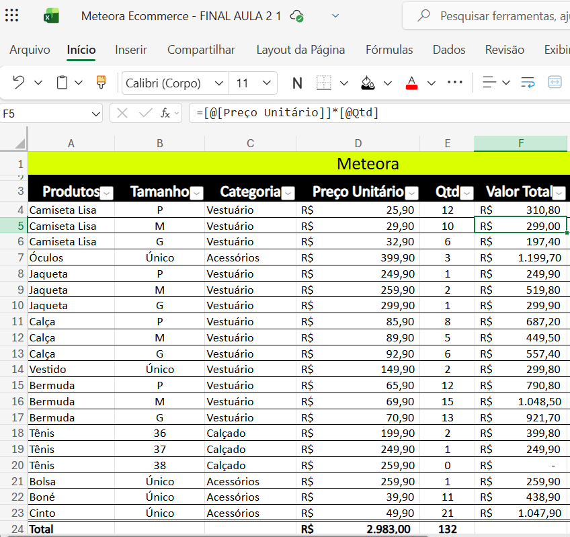This screenshot has height=537, width=570.
Task: Click the Paste clipboard icon
Action: [x=62, y=83]
